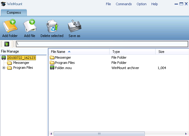The image size is (189, 136).
Task: Click the scroll right arrow
Action: click(x=186, y=134)
